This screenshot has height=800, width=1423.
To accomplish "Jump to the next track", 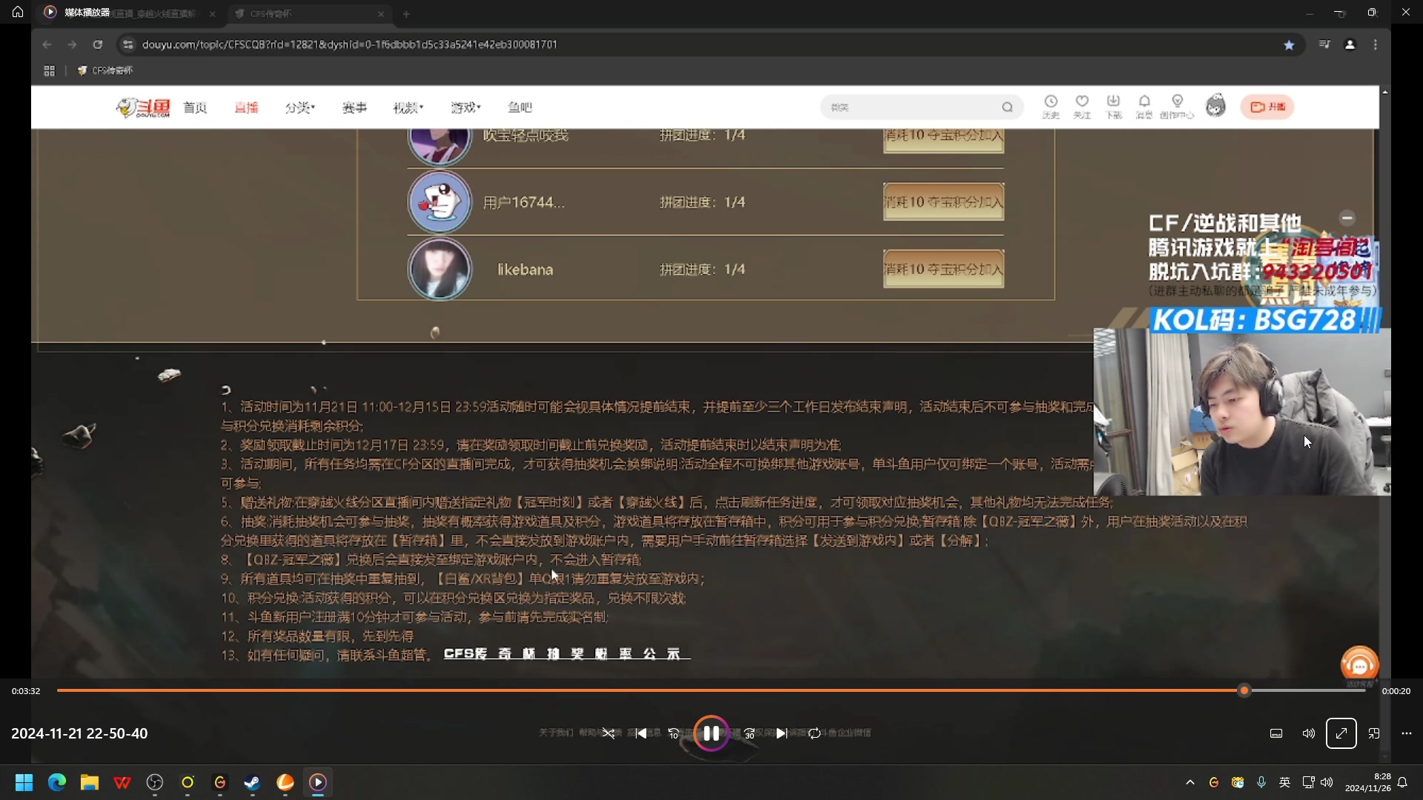I will pyautogui.click(x=781, y=733).
